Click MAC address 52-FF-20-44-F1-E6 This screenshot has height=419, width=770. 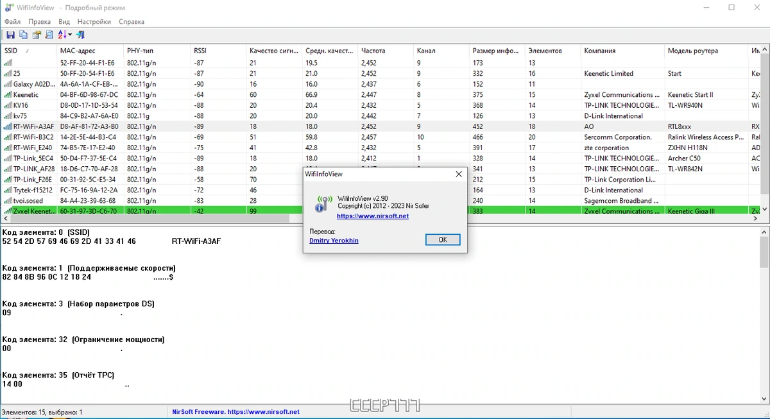point(87,63)
